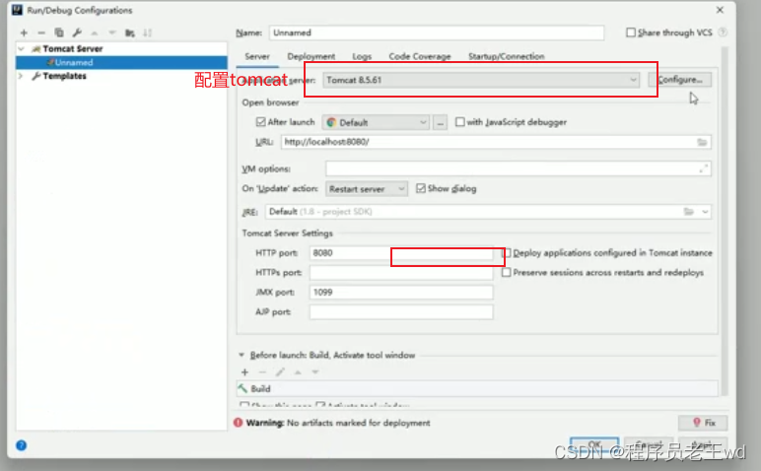The width and height of the screenshot is (761, 471).
Task: Move configuration down with toolbar arrow
Action: click(112, 33)
